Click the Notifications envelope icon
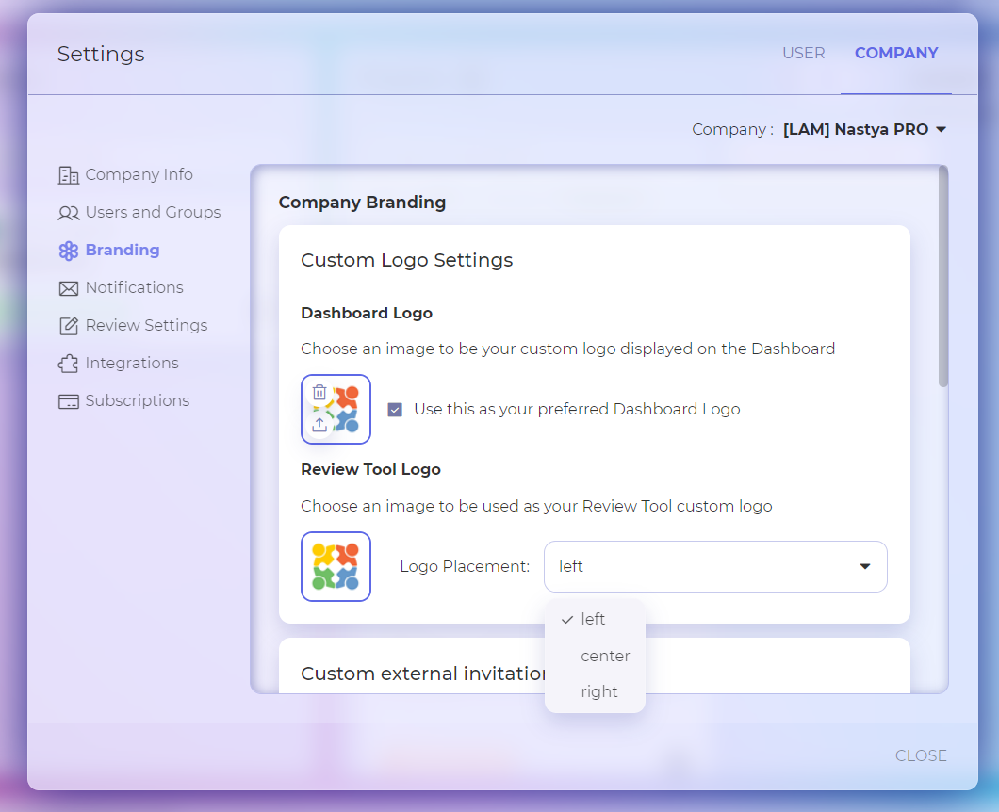The height and width of the screenshot is (812, 999). click(x=68, y=288)
